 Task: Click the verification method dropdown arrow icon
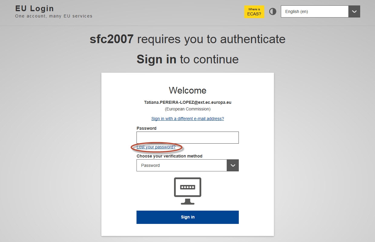(x=232, y=165)
